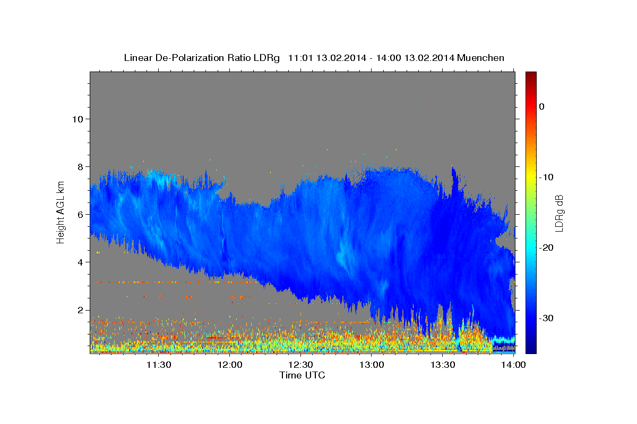The width and height of the screenshot is (637, 424).
Task: Click the 2 km height tick label
Action: pos(80,310)
